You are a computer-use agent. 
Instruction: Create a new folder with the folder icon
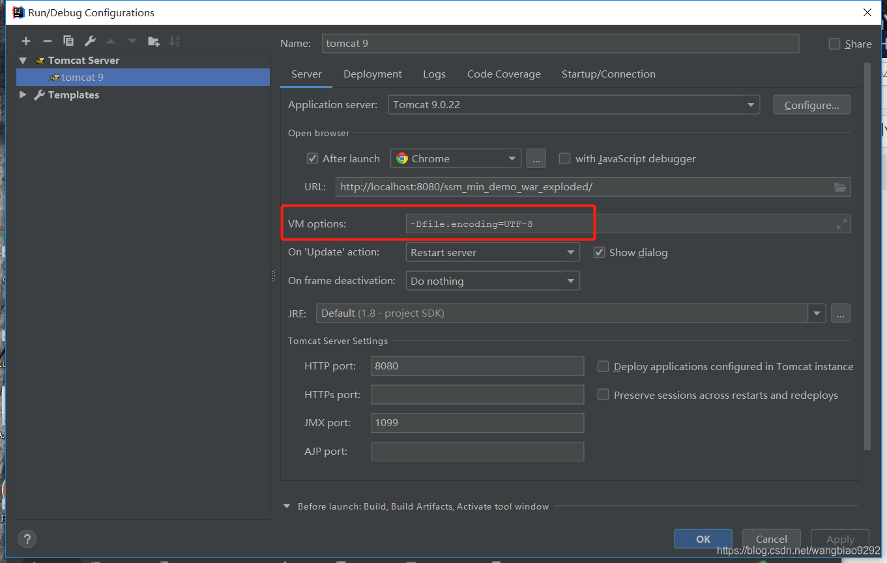[x=154, y=41]
